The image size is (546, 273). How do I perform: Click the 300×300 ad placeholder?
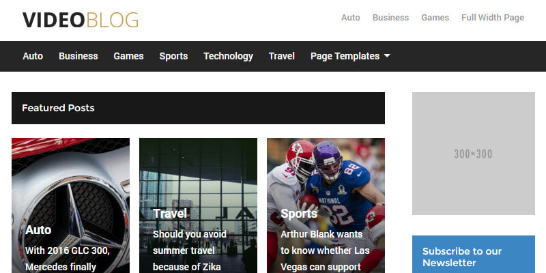coord(474,154)
